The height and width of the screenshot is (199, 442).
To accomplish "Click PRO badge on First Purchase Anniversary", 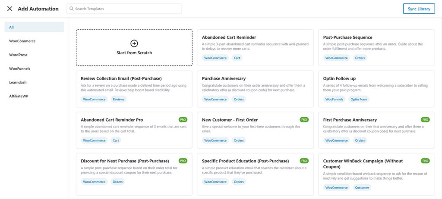I will coord(425,120).
